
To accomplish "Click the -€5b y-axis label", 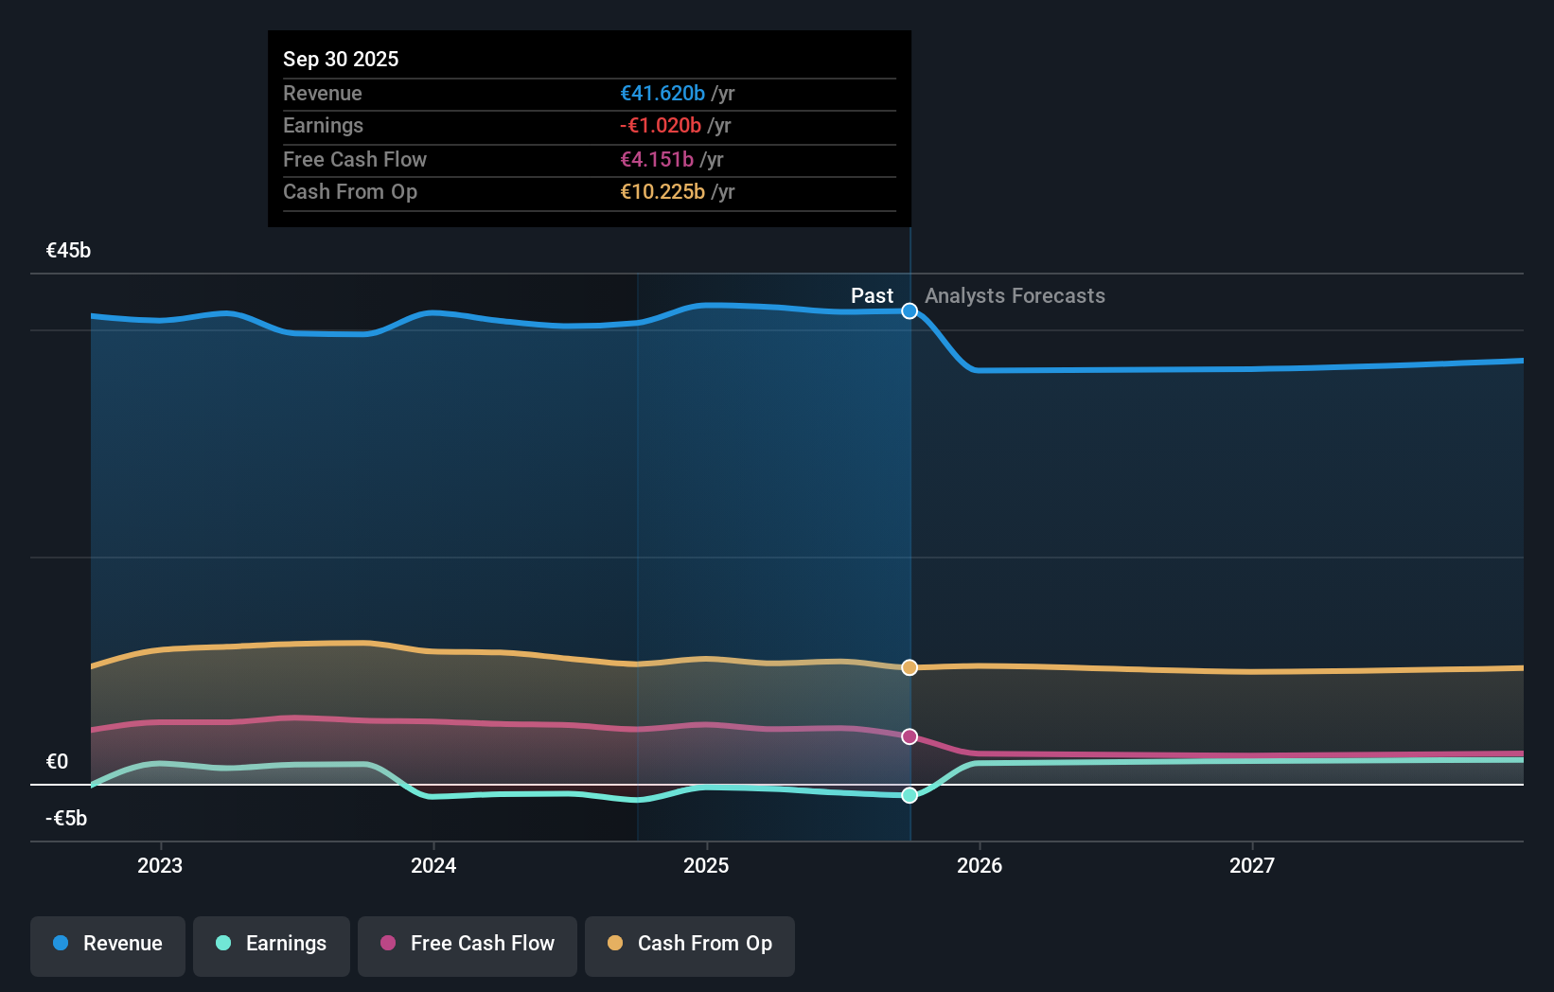I will click(x=66, y=819).
